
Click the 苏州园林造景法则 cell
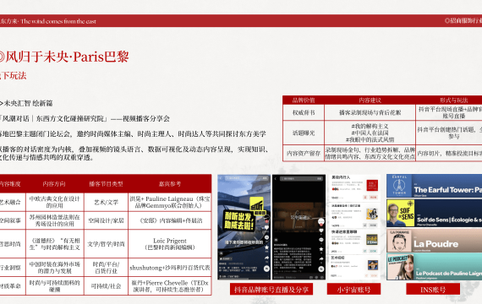coord(54,220)
